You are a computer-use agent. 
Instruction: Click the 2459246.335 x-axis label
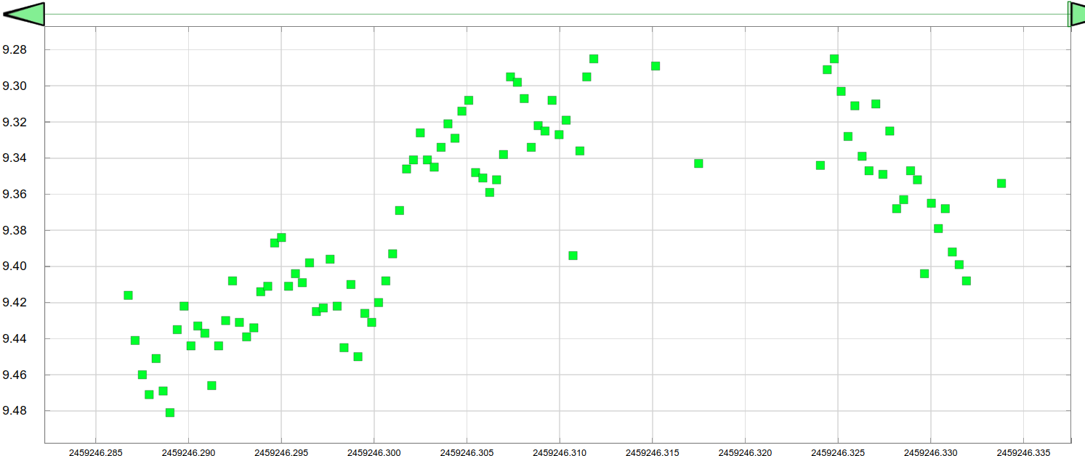coord(1023,452)
